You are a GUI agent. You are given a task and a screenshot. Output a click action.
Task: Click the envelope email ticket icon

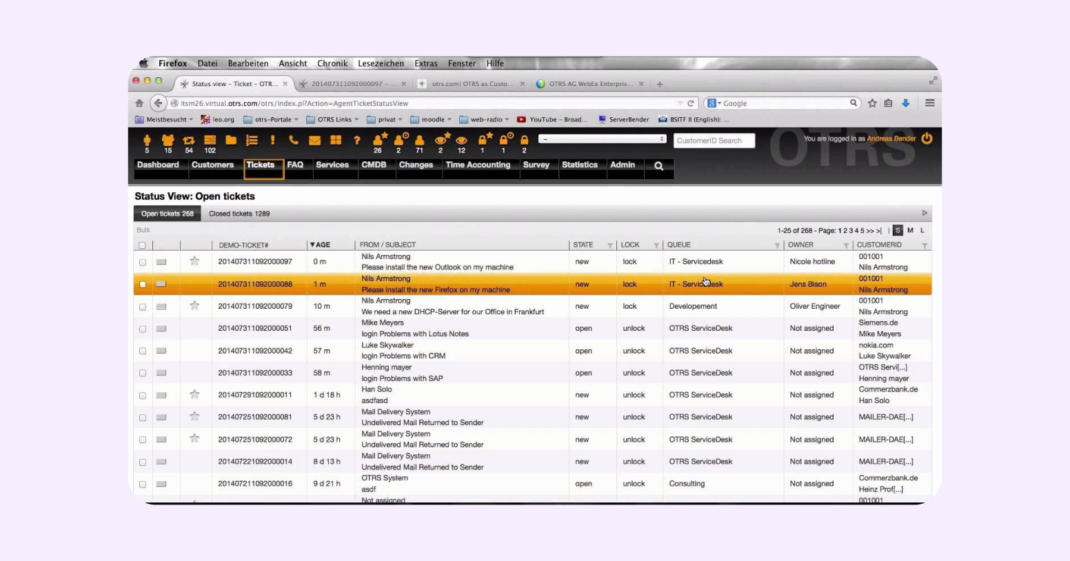coord(314,140)
